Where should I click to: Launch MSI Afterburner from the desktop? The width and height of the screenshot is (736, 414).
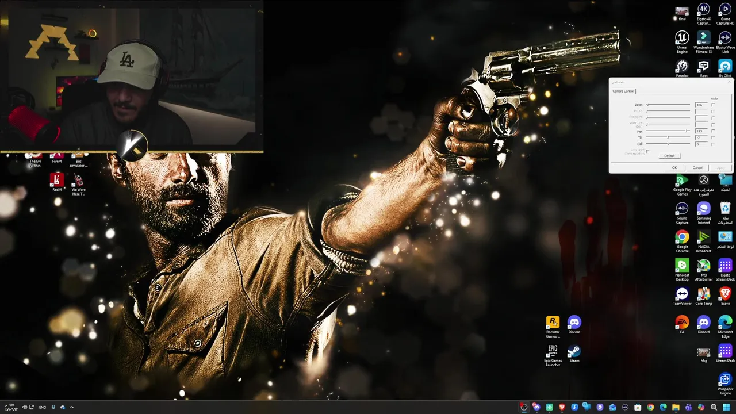point(703,269)
